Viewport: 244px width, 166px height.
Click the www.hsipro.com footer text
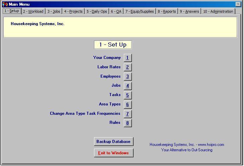click(211, 145)
